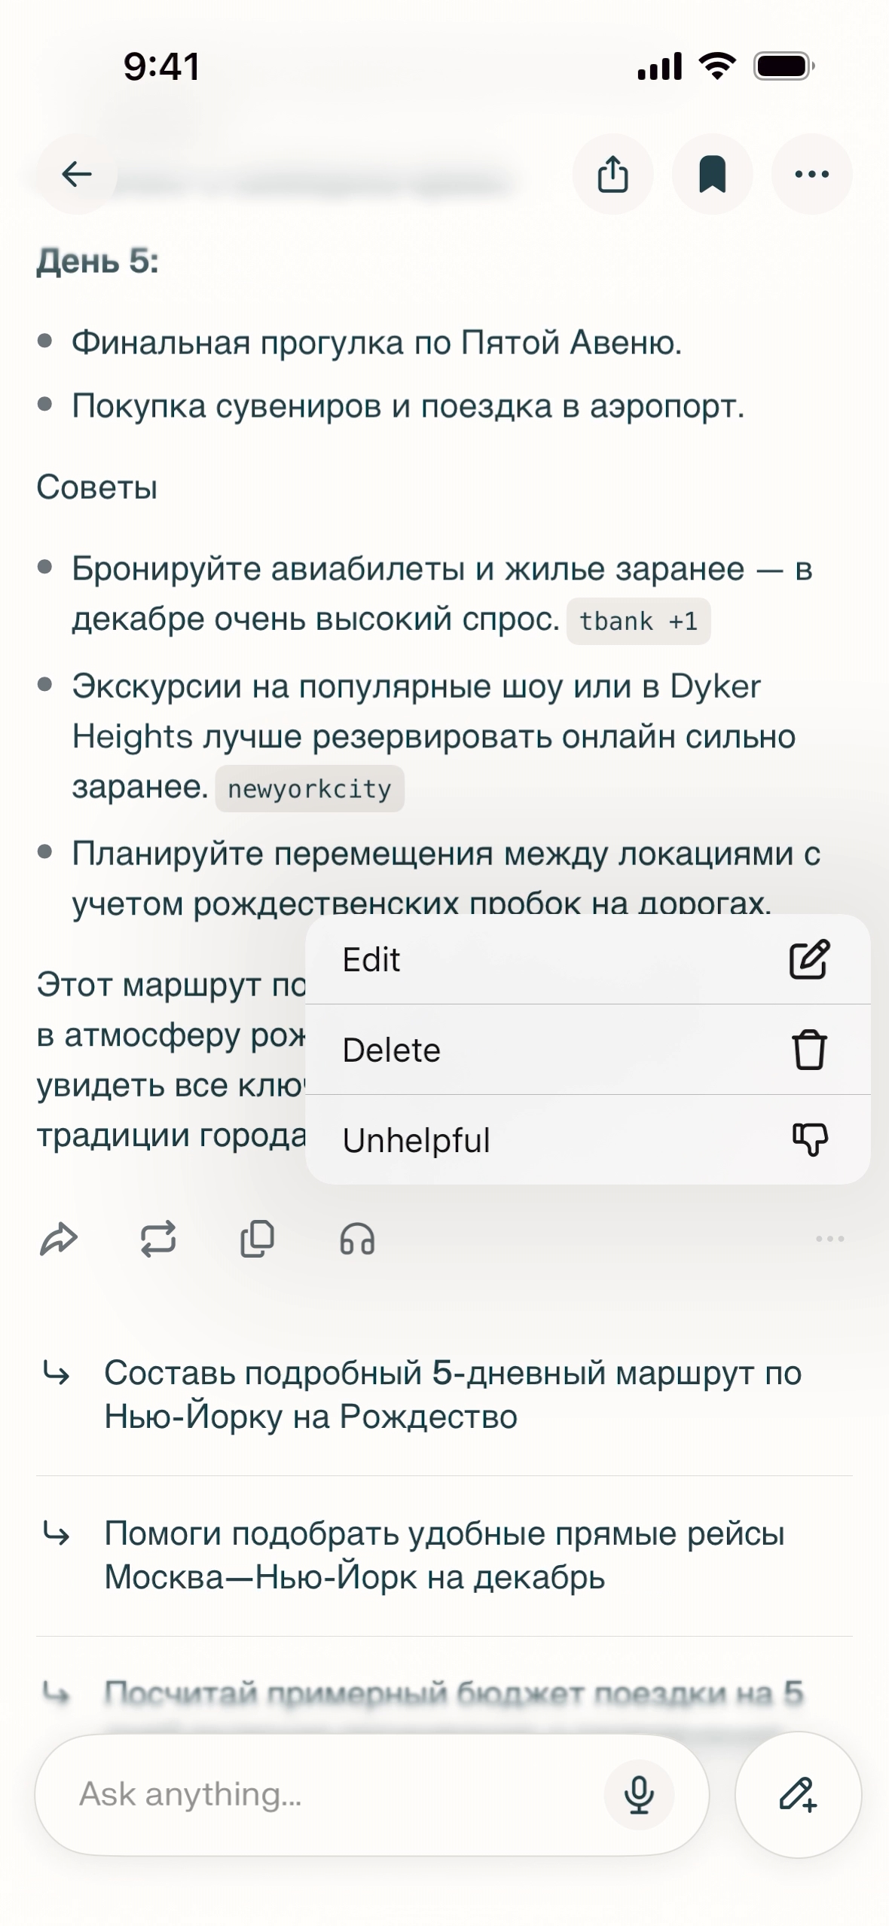
Task: Tap the headphones listen icon
Action: point(357,1239)
